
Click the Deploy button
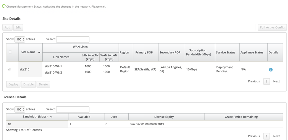coord(13,84)
